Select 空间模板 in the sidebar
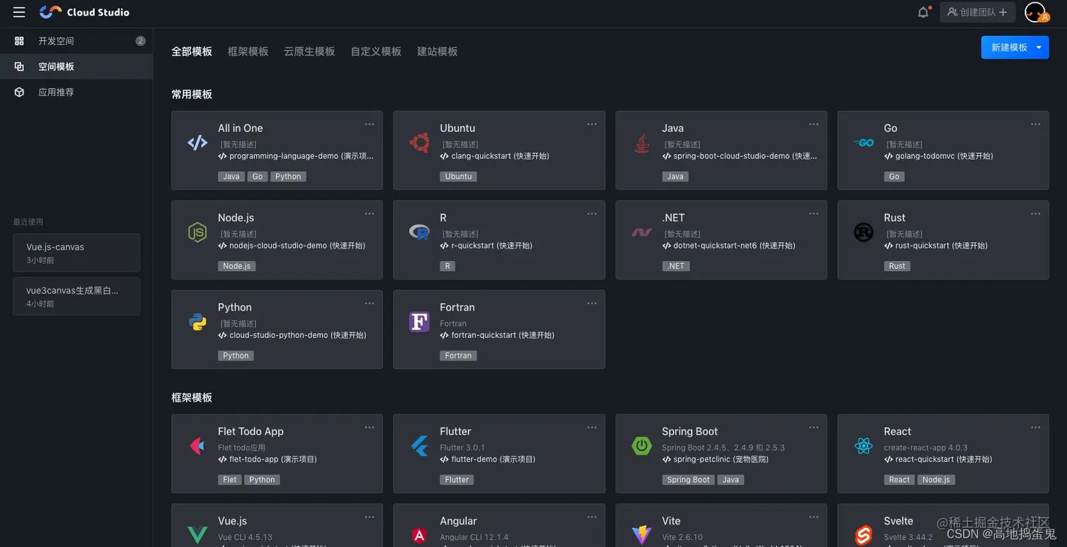Screen dimensions: 1067x547 pyautogui.click(x=76, y=66)
